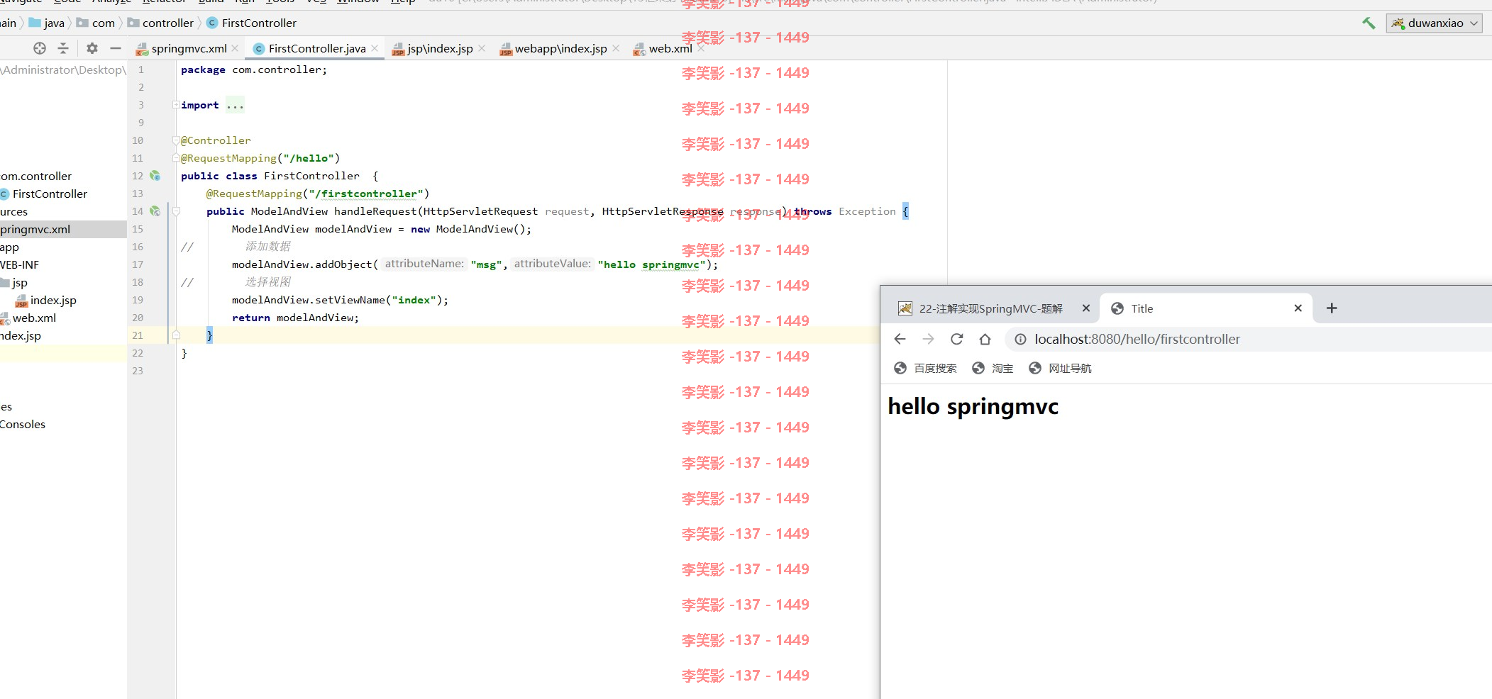
Task: Close the Title browser tab
Action: [x=1298, y=308]
